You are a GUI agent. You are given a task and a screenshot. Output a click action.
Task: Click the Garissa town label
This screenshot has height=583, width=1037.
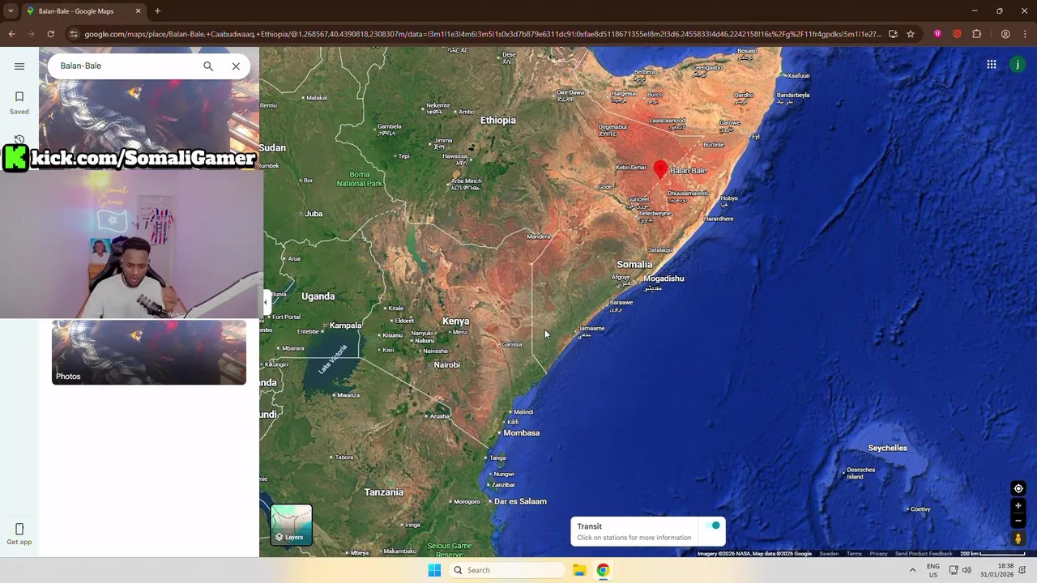click(512, 345)
